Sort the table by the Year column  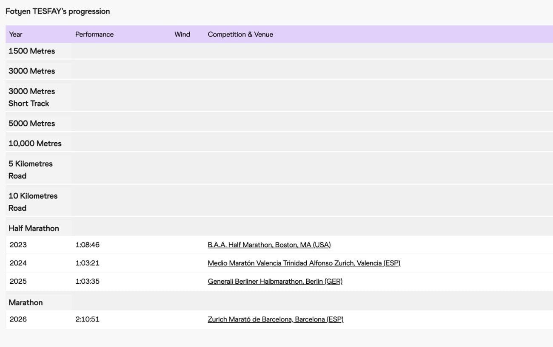(15, 34)
